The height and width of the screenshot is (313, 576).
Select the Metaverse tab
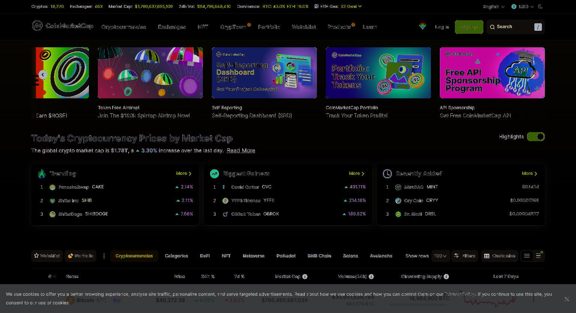tap(253, 256)
